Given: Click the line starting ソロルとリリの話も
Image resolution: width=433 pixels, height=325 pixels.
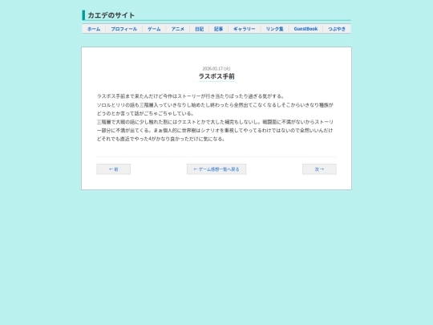Looking at the screenshot, I should point(215,105).
